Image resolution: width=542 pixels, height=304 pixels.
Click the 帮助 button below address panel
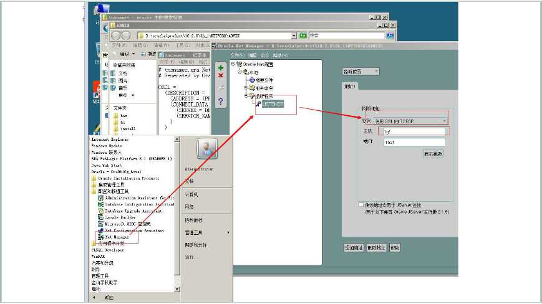tap(395, 247)
